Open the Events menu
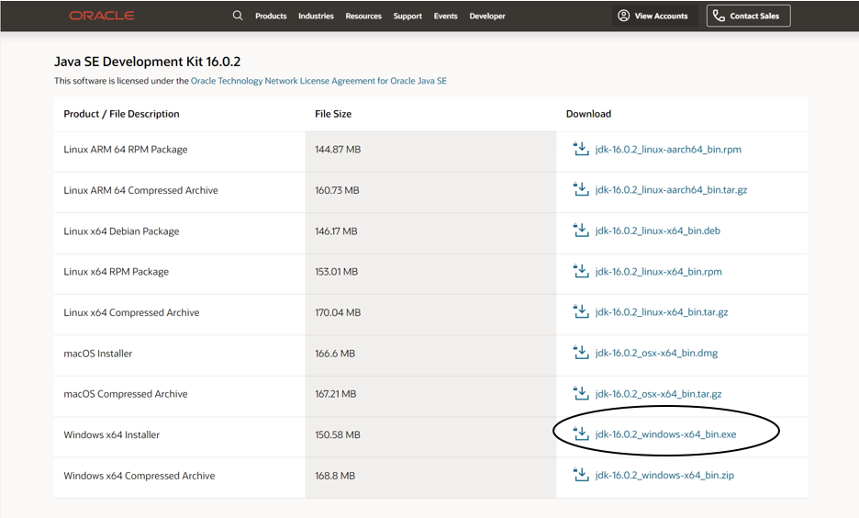Viewport: 859px width, 518px height. point(445,16)
